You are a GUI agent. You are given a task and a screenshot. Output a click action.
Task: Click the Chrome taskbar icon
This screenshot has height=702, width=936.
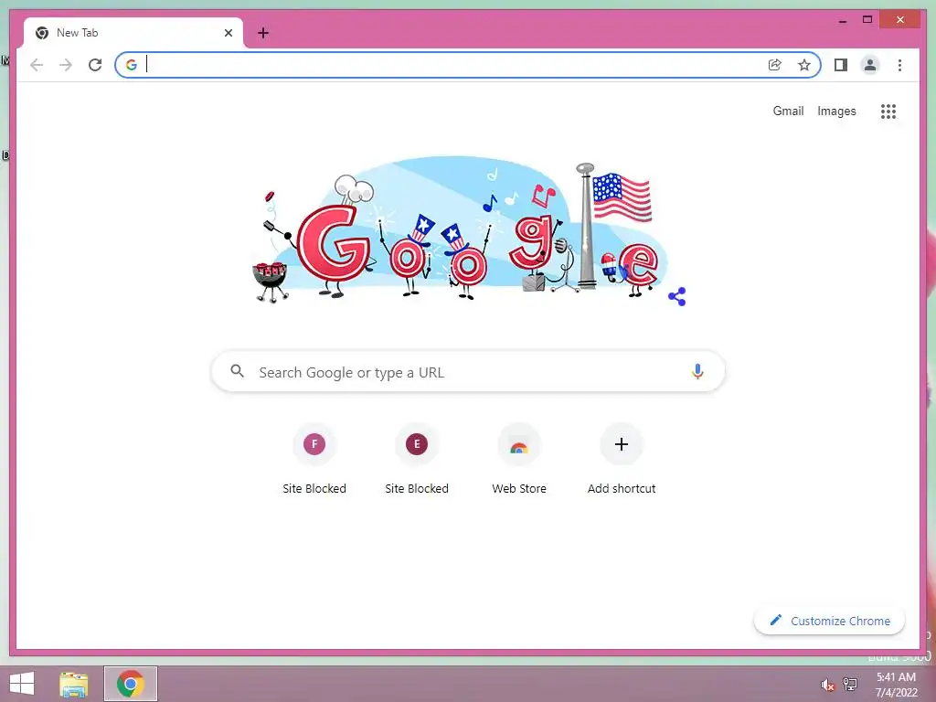(x=130, y=684)
